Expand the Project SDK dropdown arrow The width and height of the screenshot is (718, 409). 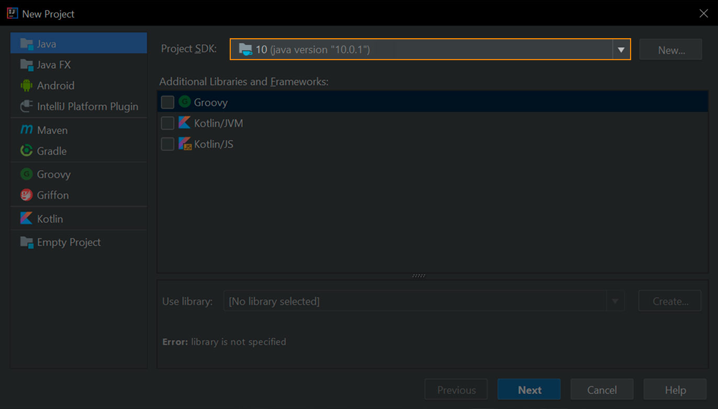point(621,50)
